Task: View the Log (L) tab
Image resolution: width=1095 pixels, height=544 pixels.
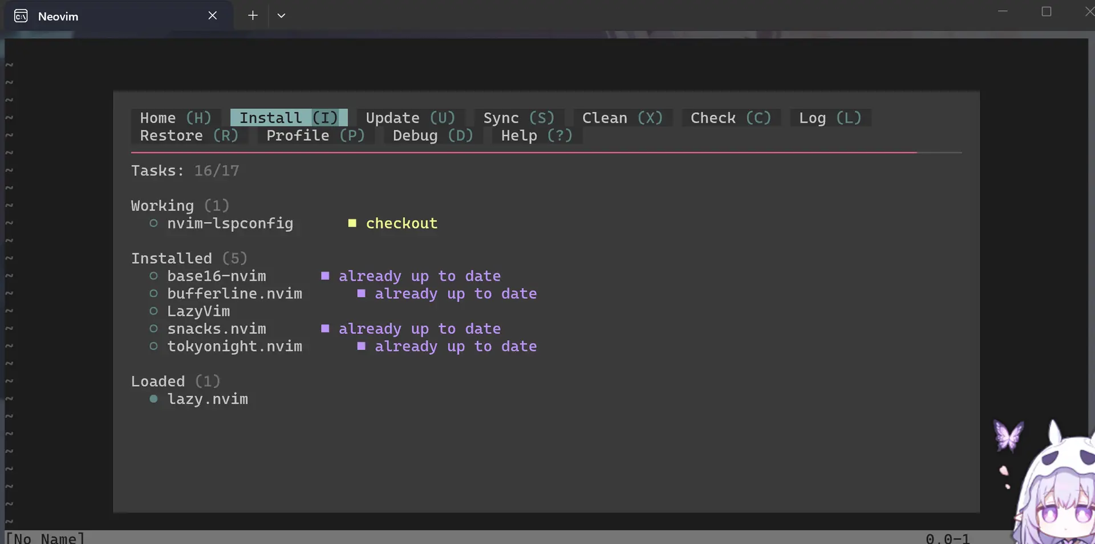Action: pos(830,118)
